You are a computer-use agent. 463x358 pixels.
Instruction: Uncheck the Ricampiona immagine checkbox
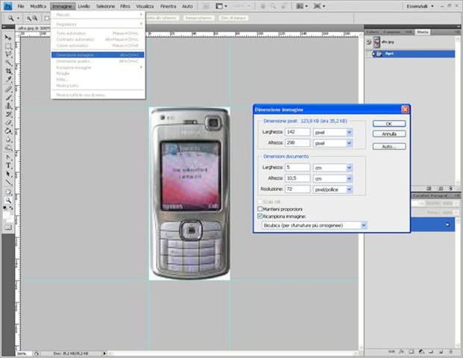click(259, 216)
